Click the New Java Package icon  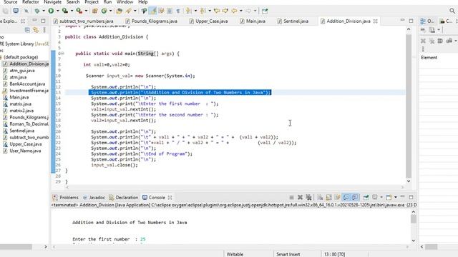(x=94, y=11)
